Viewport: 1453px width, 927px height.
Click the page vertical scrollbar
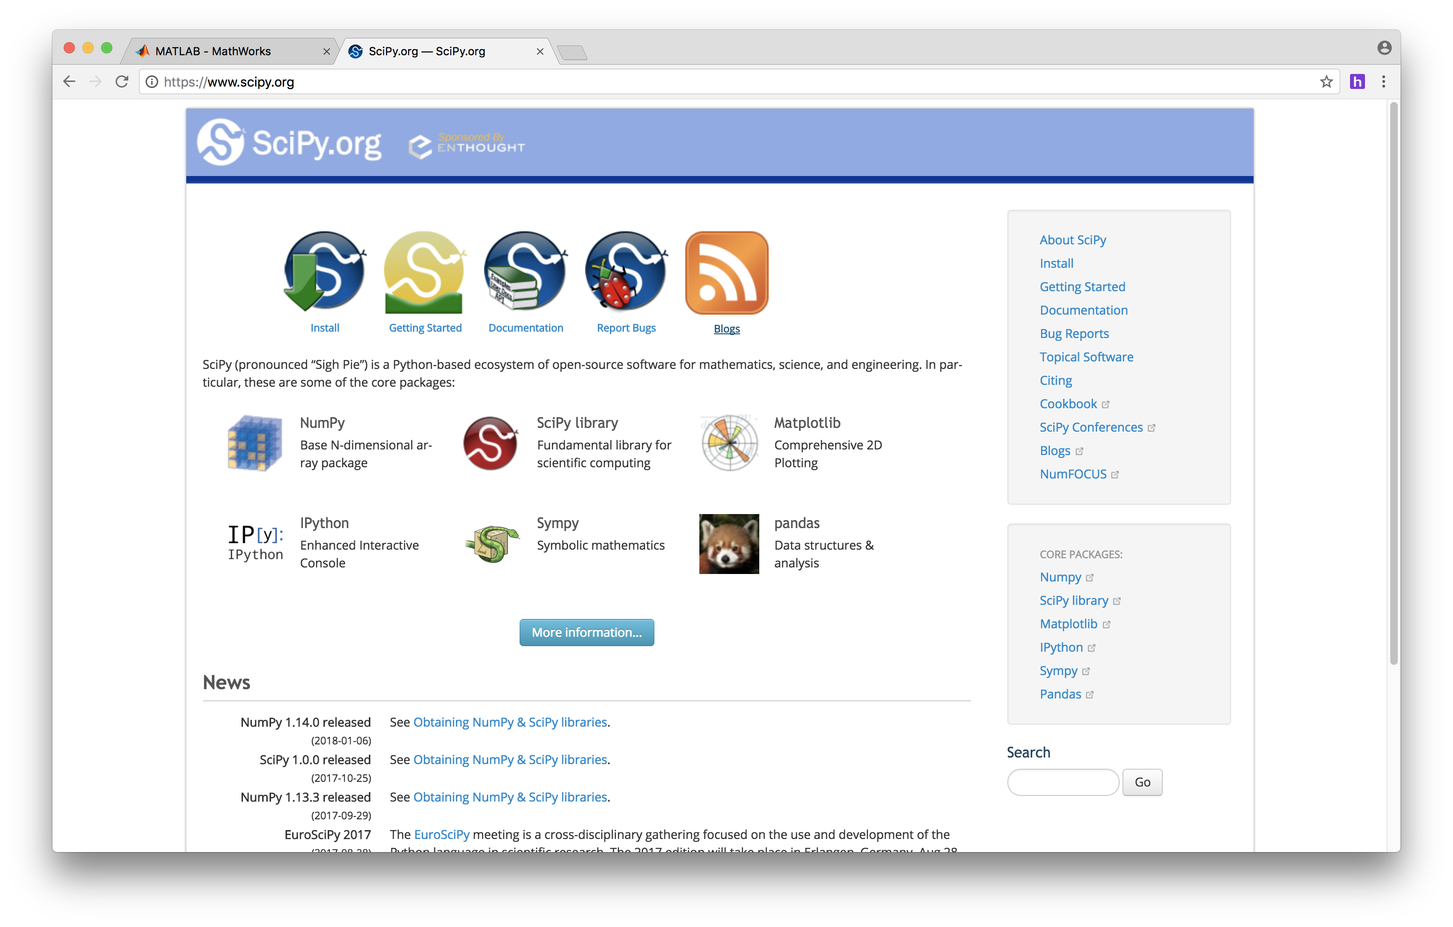[1393, 383]
